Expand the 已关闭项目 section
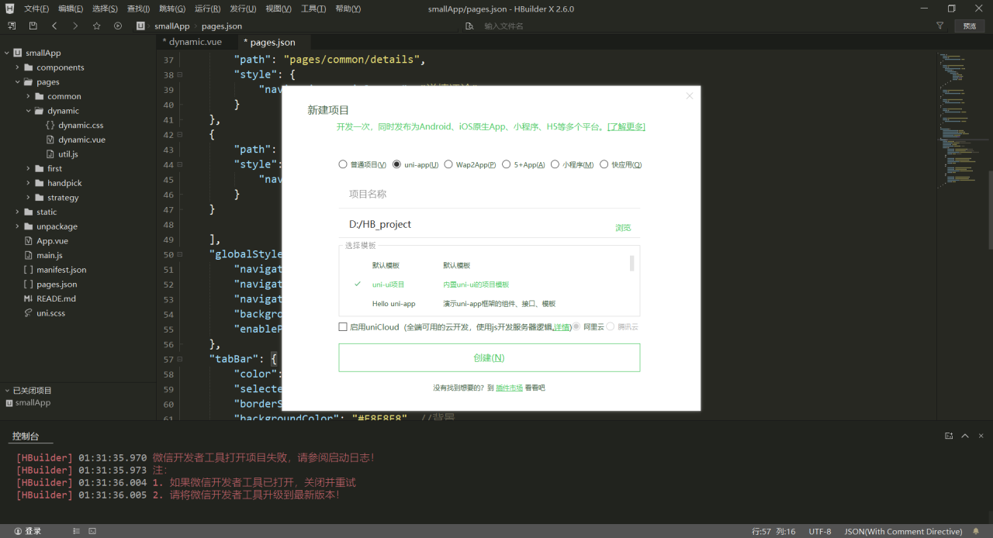 point(7,391)
